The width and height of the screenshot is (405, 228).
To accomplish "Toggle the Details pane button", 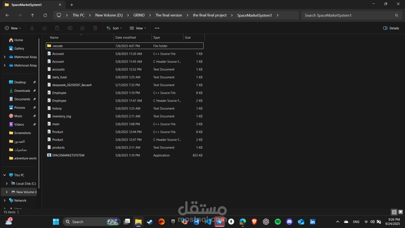I will pos(391,28).
